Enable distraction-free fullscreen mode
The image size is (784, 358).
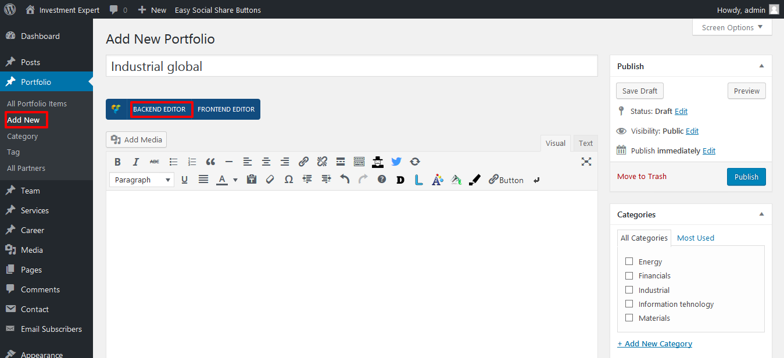(x=586, y=162)
